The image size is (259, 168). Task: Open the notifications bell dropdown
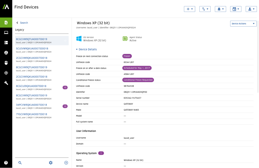[x=220, y=9]
